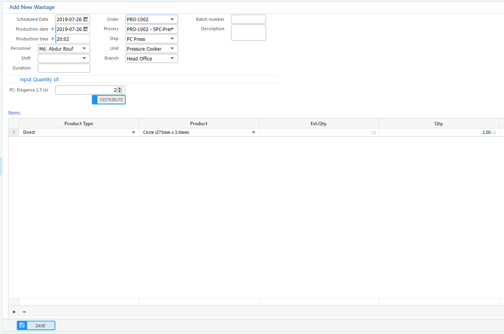Open the Step dropdown showing PC Press
Screen dimensions: 504x334
[x=172, y=39]
